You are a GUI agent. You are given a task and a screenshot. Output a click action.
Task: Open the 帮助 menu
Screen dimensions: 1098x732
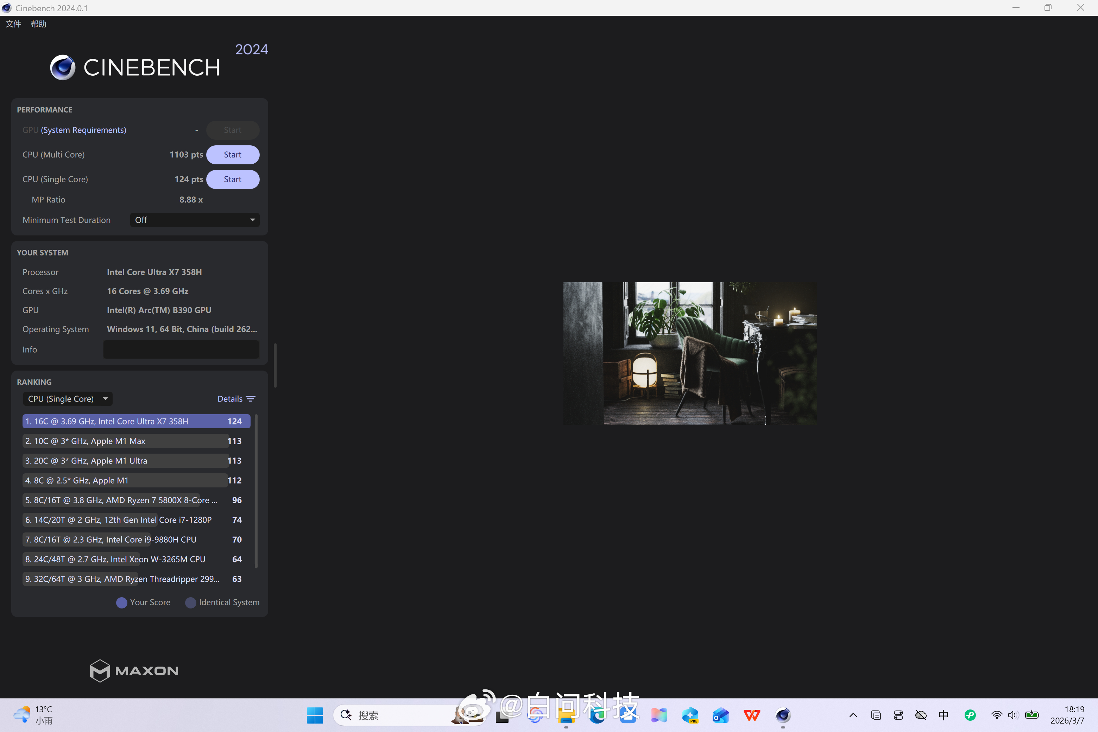point(39,24)
